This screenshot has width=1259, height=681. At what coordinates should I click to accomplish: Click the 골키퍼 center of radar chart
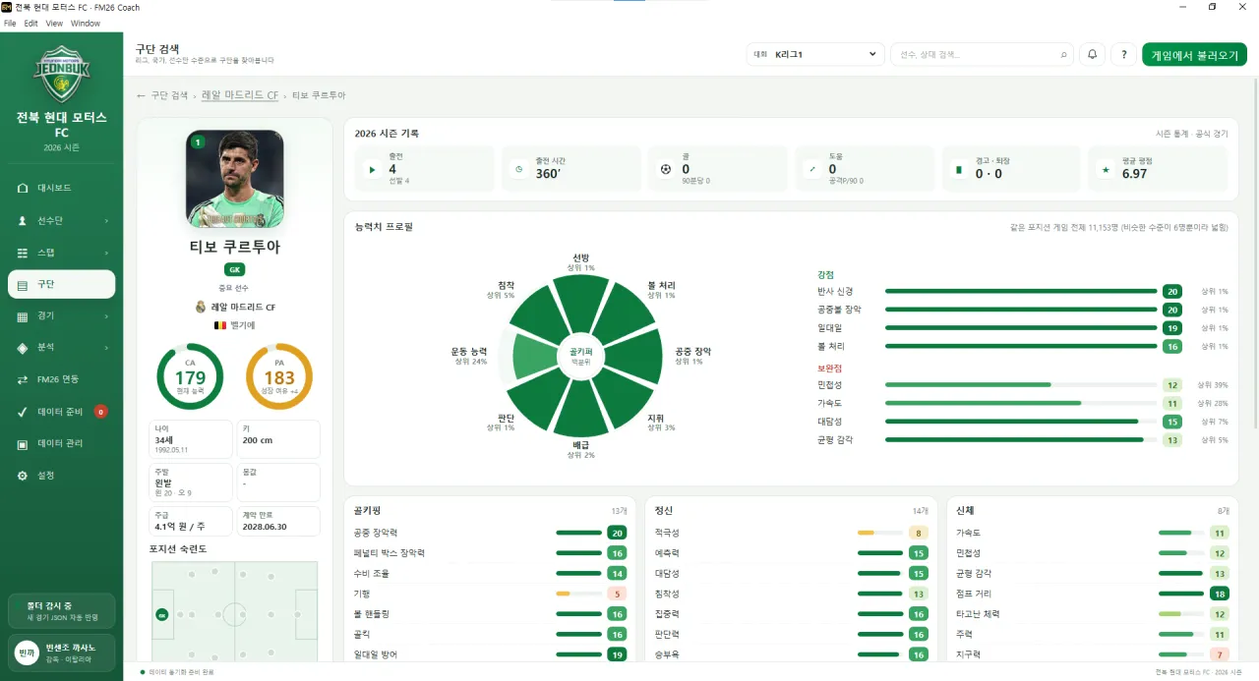pos(580,355)
